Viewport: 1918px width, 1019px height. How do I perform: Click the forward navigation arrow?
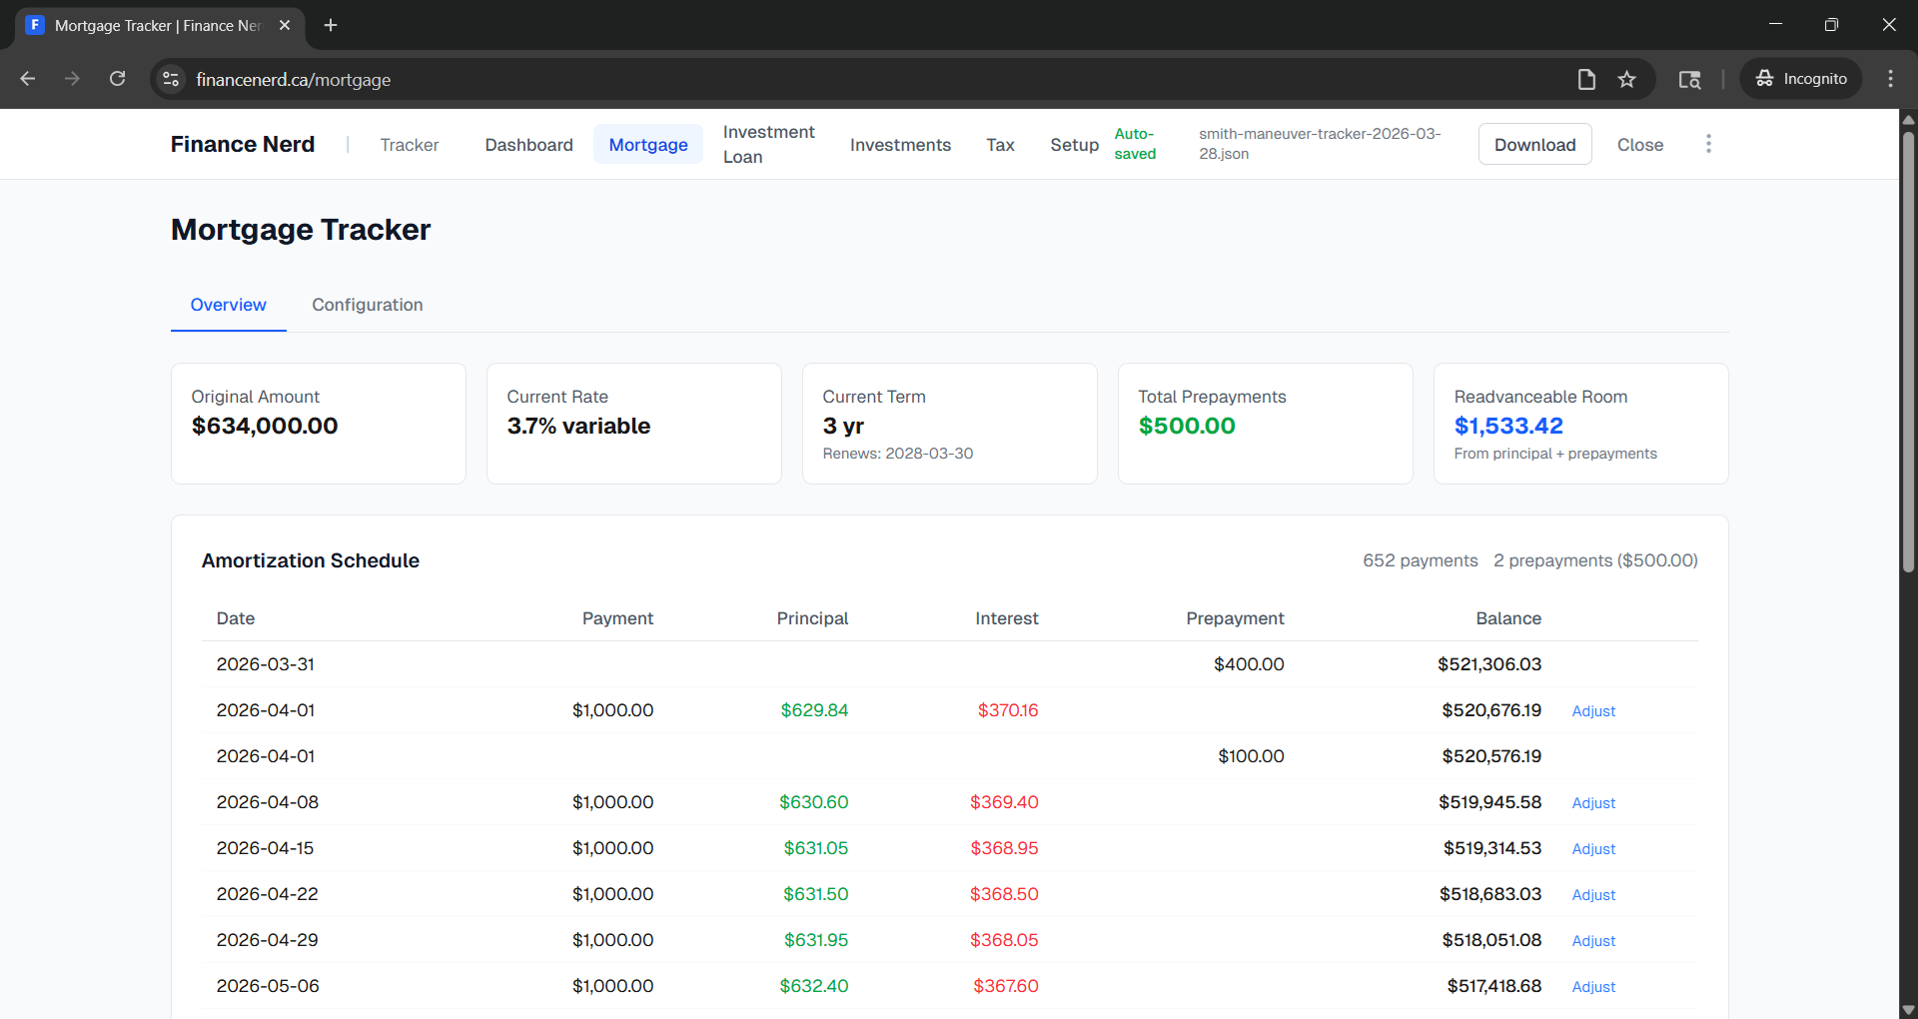pos(72,79)
